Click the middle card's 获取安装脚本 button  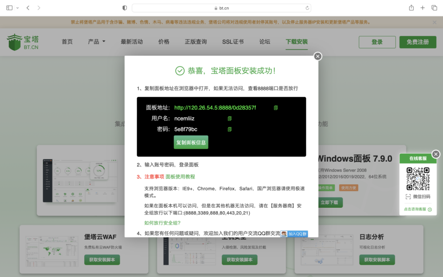239,260
